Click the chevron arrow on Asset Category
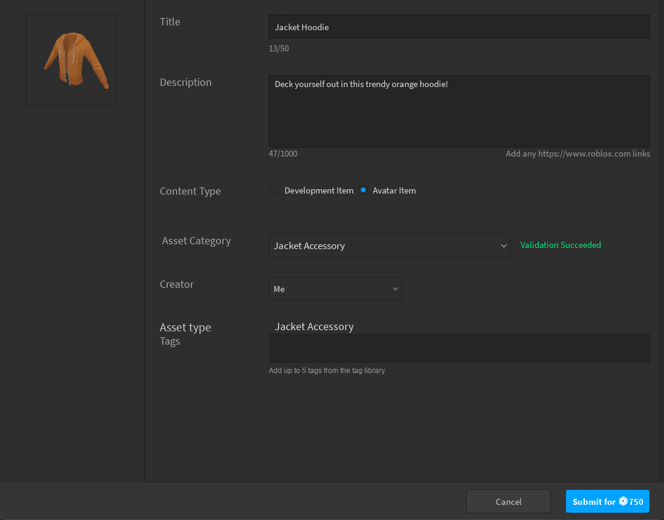This screenshot has height=520, width=664. point(504,245)
